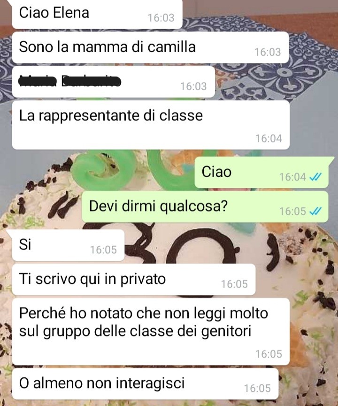This screenshot has height=406, width=338.
Task: Select the "Ciao Elena" message bubble
Action: click(x=97, y=14)
